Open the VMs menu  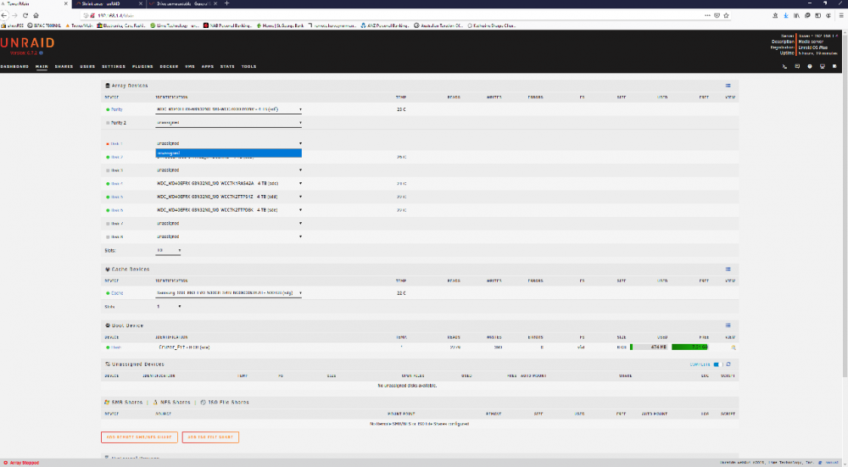[190, 66]
